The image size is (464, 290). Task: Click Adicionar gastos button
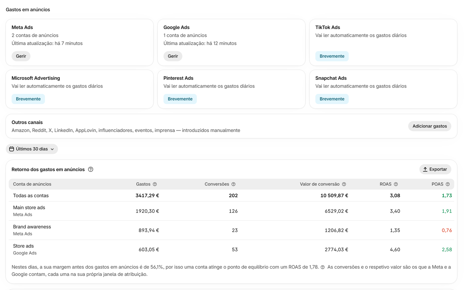430,126
